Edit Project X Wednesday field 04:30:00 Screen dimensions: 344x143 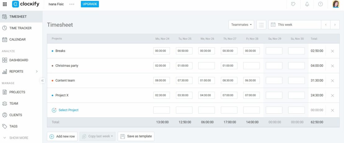pyautogui.click(x=206, y=95)
